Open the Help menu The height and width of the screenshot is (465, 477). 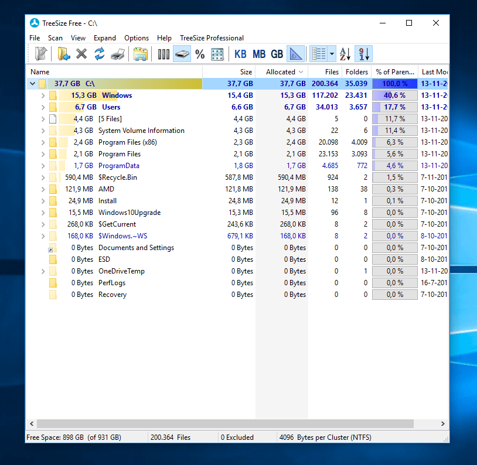click(164, 38)
